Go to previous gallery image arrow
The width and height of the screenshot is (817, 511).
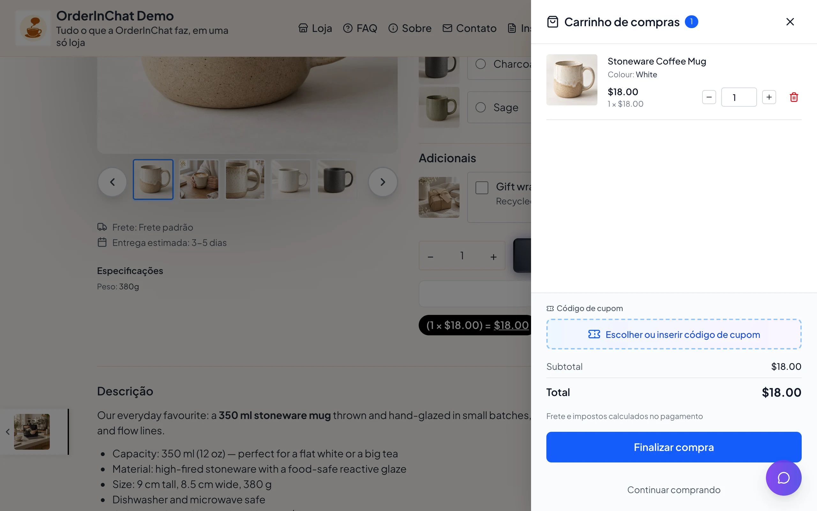[x=112, y=182]
